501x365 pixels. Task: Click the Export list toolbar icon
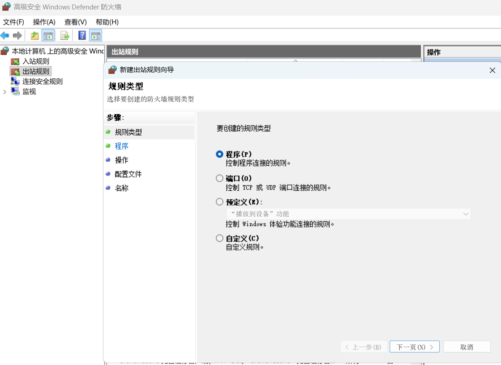tap(65, 35)
